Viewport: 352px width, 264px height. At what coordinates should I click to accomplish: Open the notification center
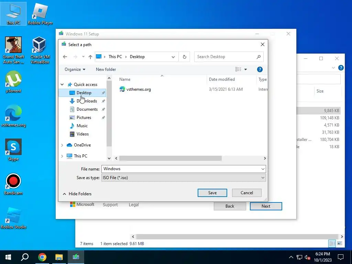[341, 257]
